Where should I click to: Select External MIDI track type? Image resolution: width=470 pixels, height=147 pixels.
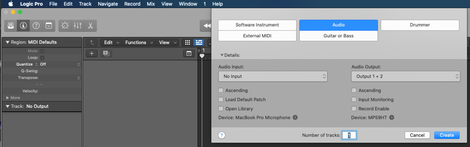pyautogui.click(x=257, y=36)
